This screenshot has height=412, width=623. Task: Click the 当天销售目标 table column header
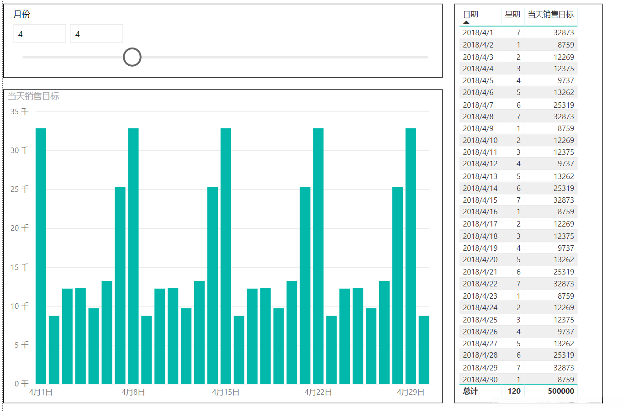[551, 15]
